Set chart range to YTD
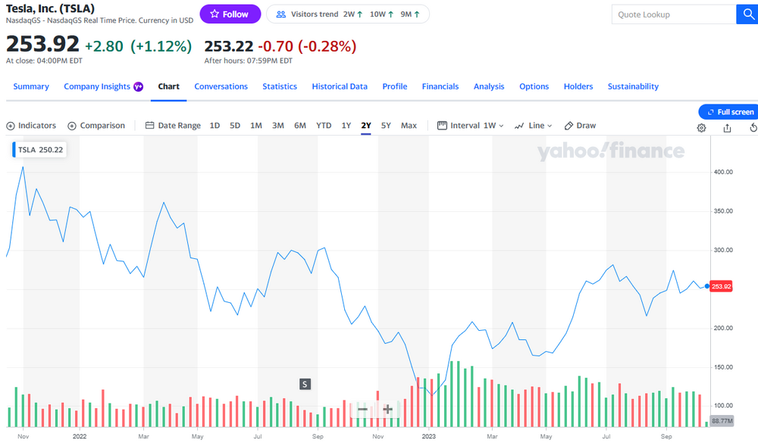The width and height of the screenshot is (758, 446). click(x=324, y=126)
